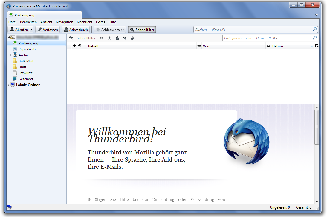
Task: Click the Verfassen button
Action: pyautogui.click(x=48, y=30)
